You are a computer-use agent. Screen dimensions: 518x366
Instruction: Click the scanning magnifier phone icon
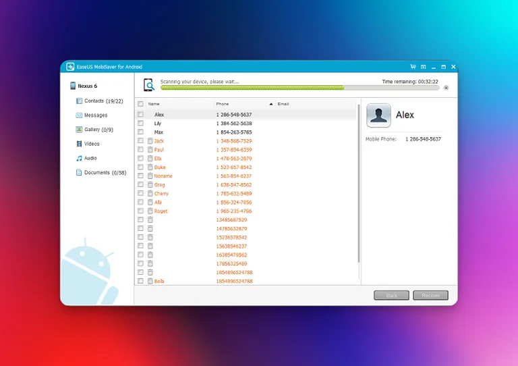coord(149,85)
